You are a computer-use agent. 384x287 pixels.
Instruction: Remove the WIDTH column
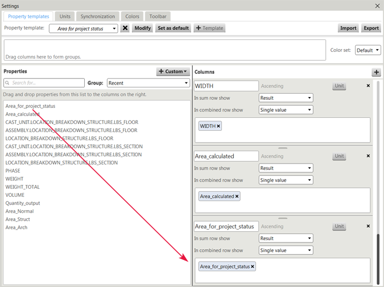[x=368, y=86]
